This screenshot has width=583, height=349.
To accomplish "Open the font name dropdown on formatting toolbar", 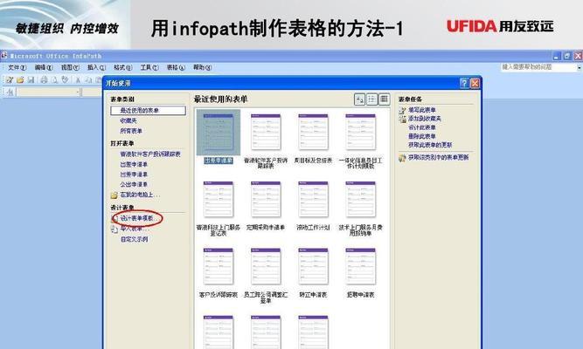I will coord(78,92).
